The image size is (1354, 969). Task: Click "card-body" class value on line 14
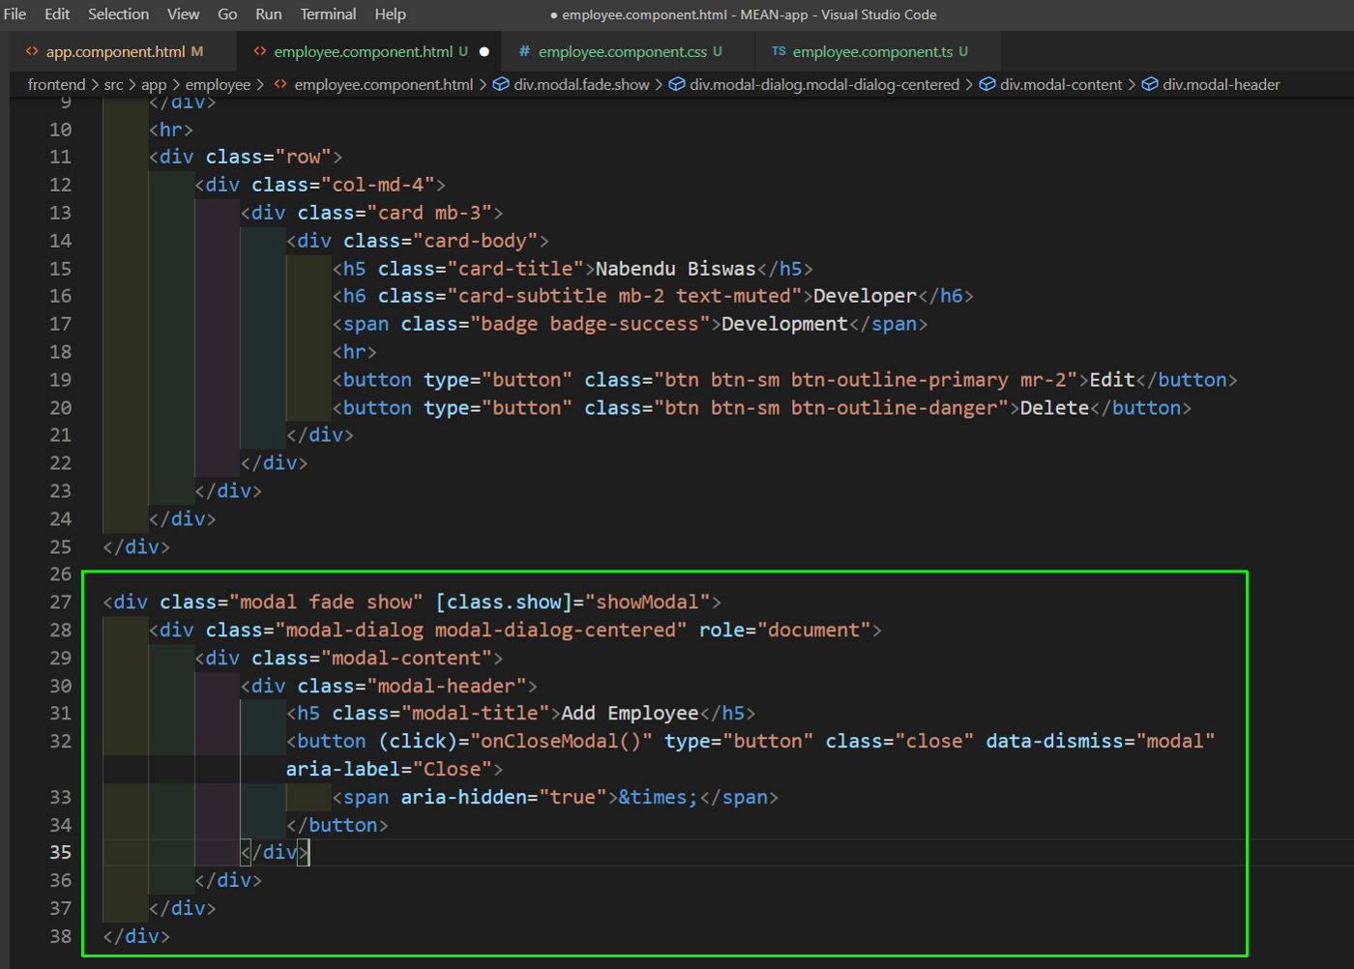click(x=475, y=241)
